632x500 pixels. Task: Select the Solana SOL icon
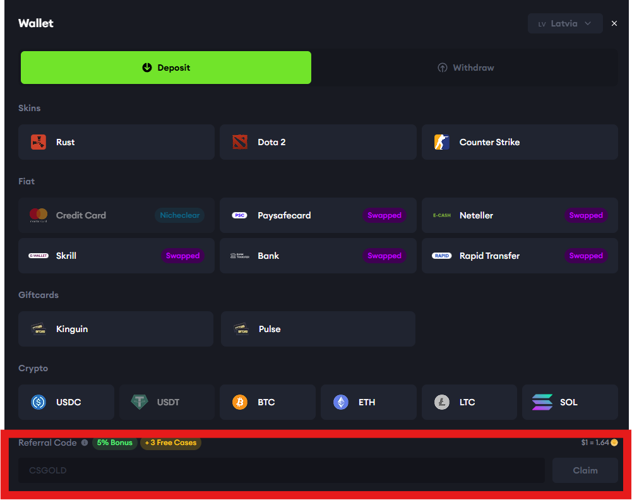[x=542, y=402]
